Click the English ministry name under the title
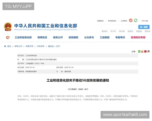This screenshot has width=152, height=121. point(46,29)
